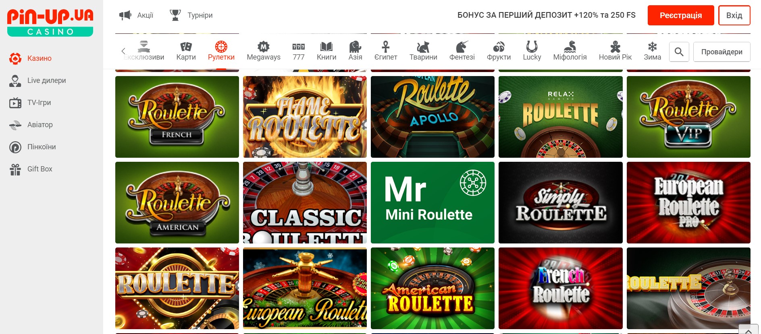Select the Megaways category icon

tap(263, 47)
